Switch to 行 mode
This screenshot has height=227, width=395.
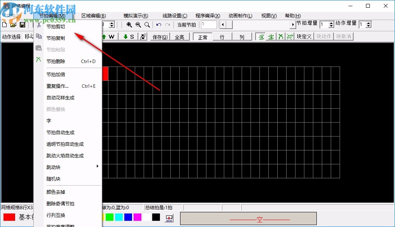click(x=221, y=37)
